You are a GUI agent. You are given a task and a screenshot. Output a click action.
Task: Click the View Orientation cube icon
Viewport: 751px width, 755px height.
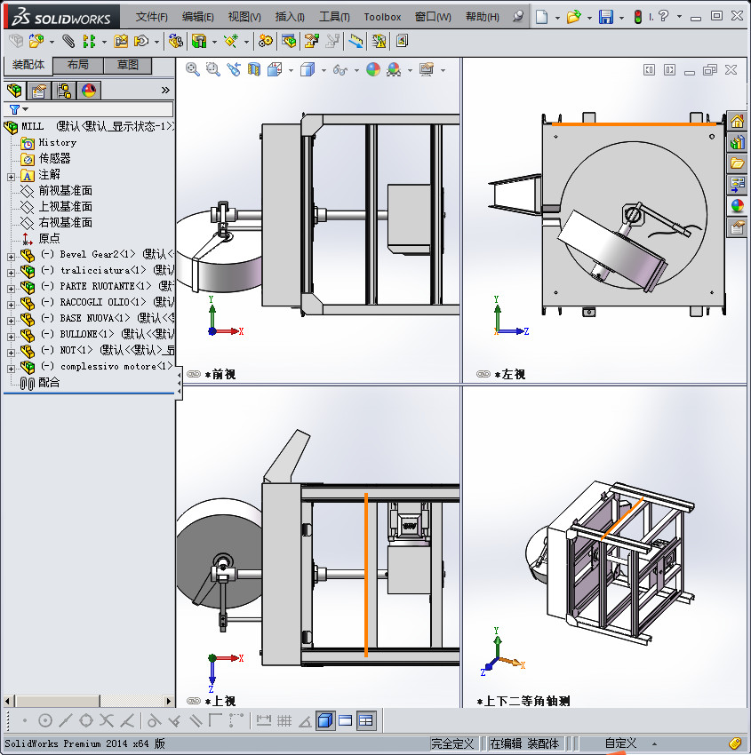pyautogui.click(x=275, y=70)
